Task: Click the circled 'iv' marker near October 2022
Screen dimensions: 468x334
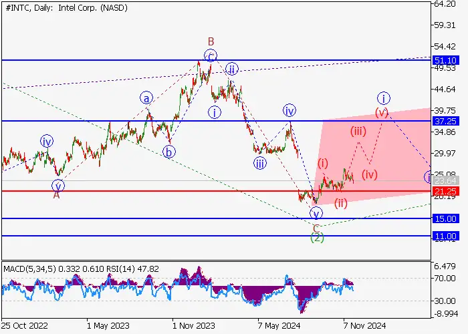Action: coord(47,142)
